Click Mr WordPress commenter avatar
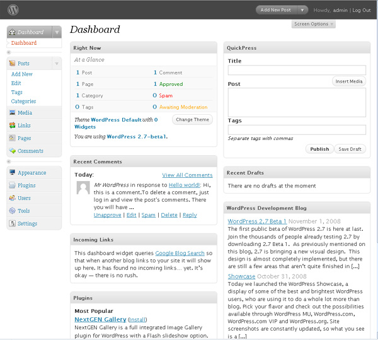This screenshot has width=378, height=340. (83, 188)
